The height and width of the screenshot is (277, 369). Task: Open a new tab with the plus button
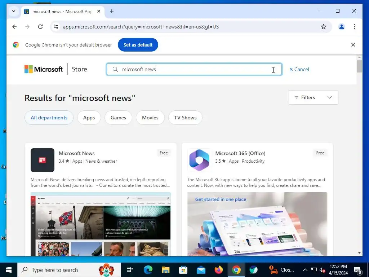pos(112,11)
